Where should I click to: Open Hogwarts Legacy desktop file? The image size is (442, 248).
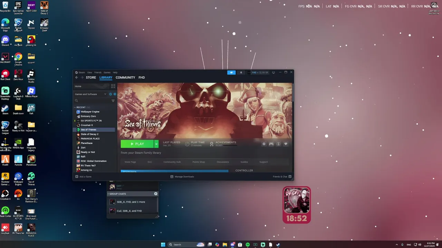click(x=31, y=145)
